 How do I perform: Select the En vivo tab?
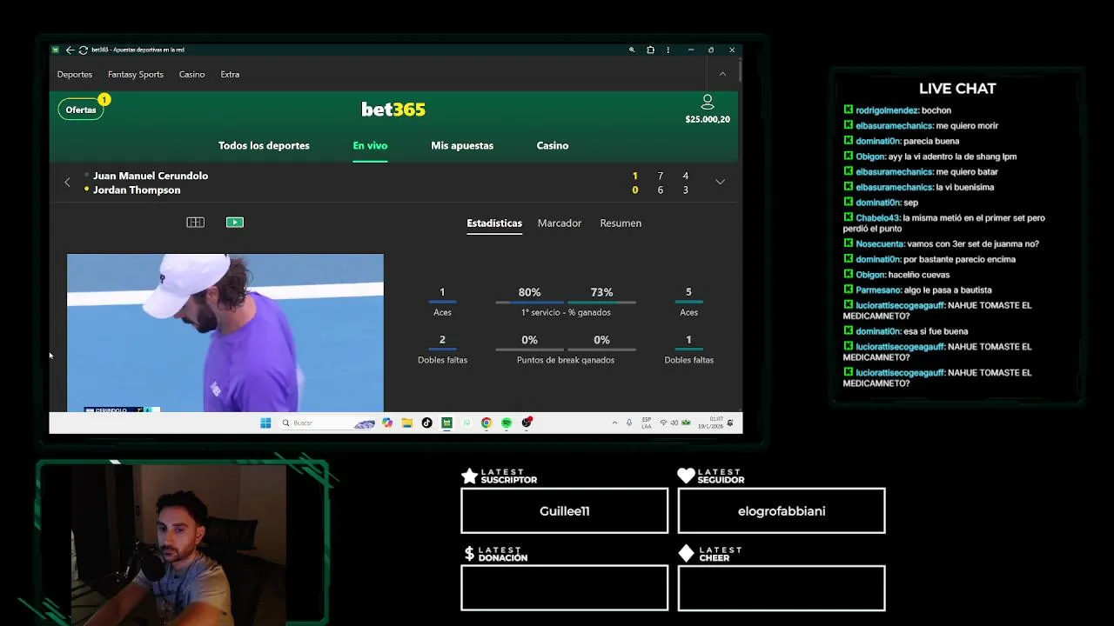370,145
